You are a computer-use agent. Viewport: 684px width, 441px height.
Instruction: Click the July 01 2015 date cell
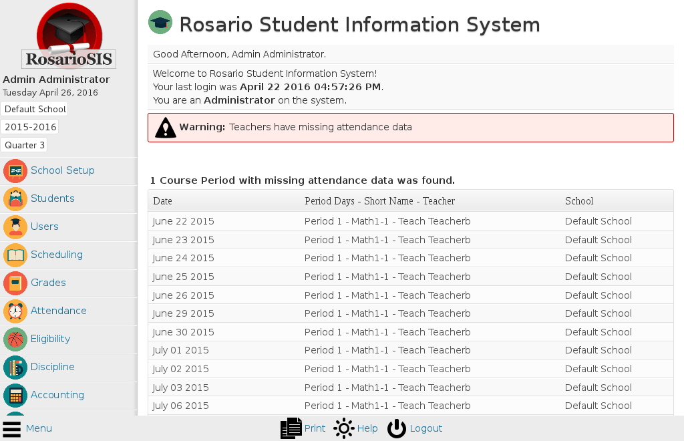coord(180,351)
